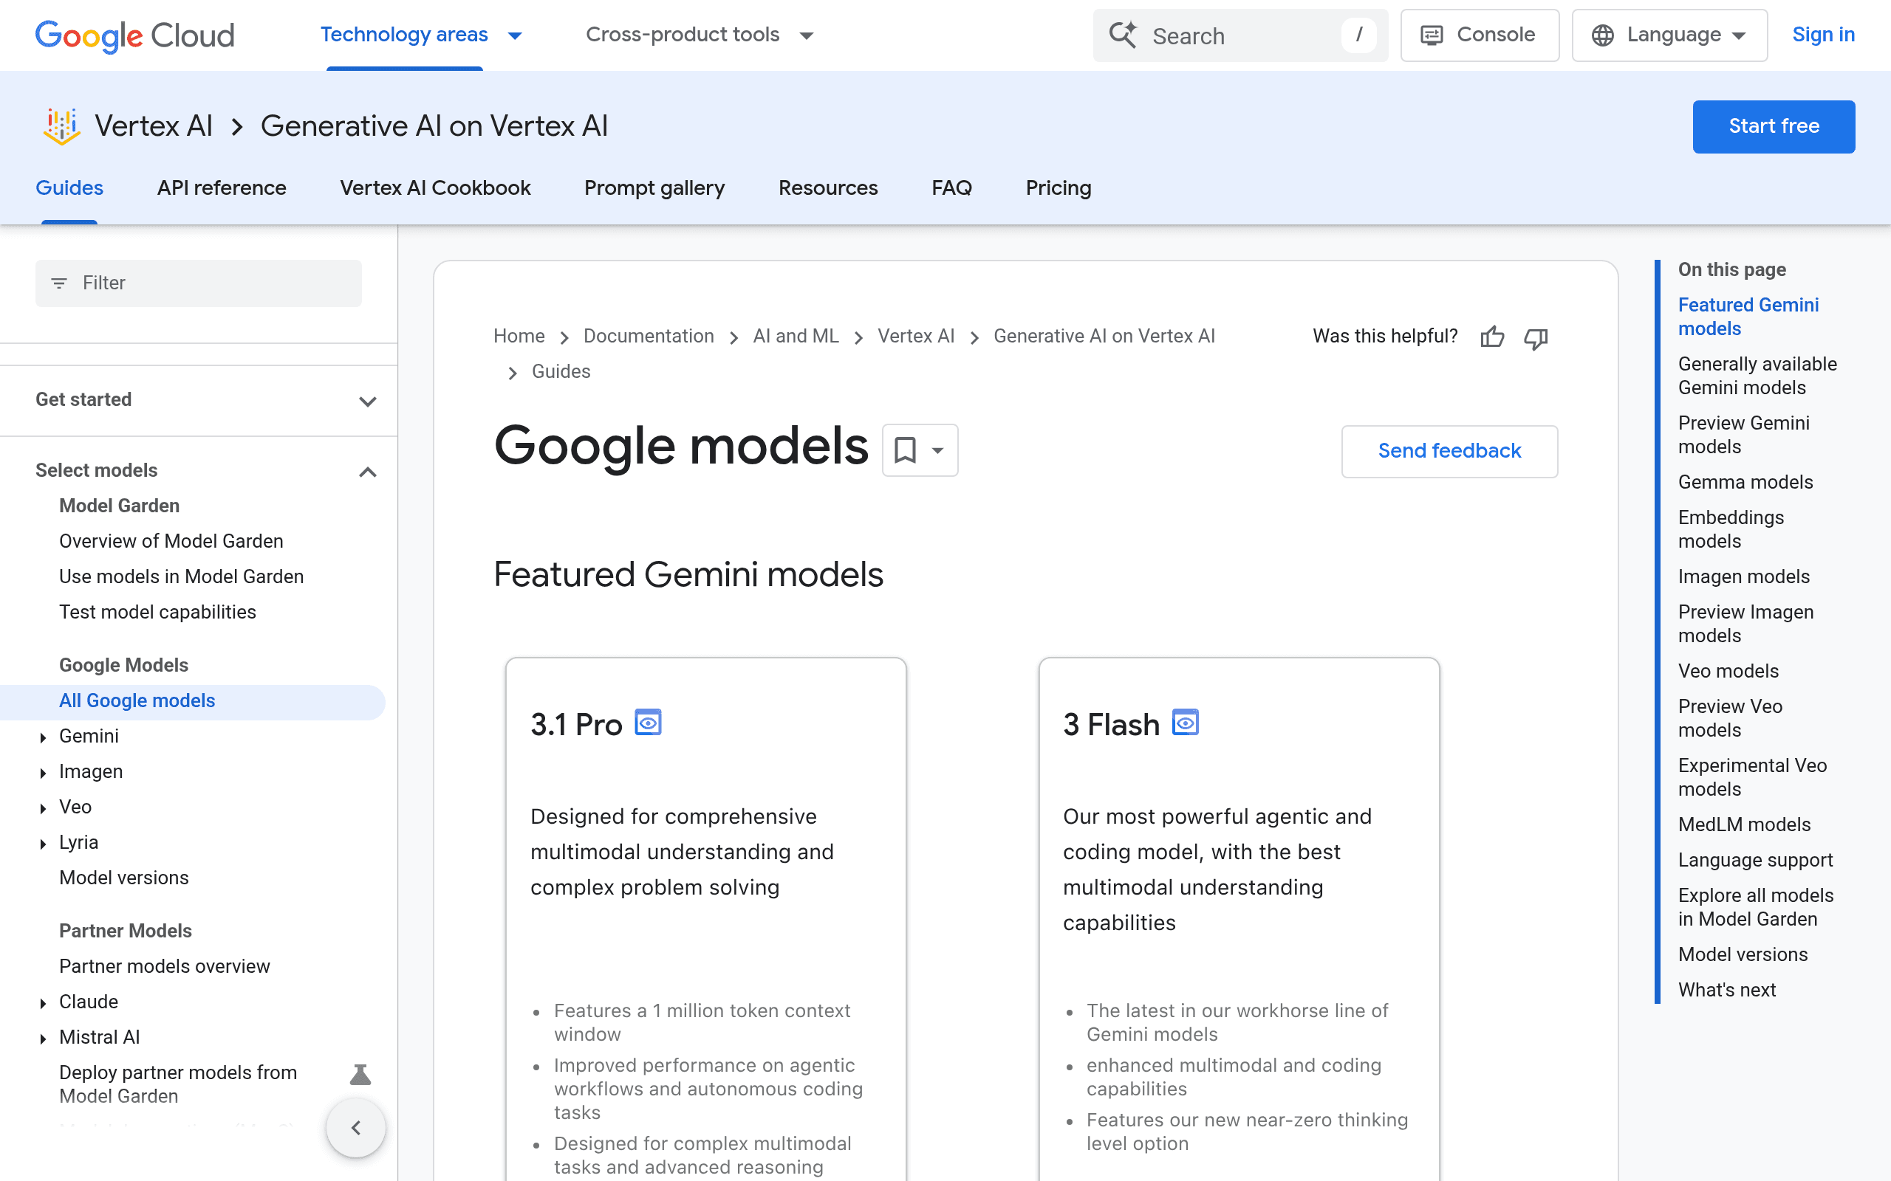Open the 3 Flash model card title
The height and width of the screenshot is (1181, 1891).
1111,725
